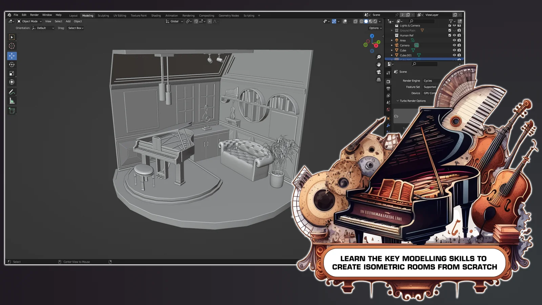This screenshot has width=542, height=305.
Task: Click the Select Box drag option
Action: [x=75, y=28]
